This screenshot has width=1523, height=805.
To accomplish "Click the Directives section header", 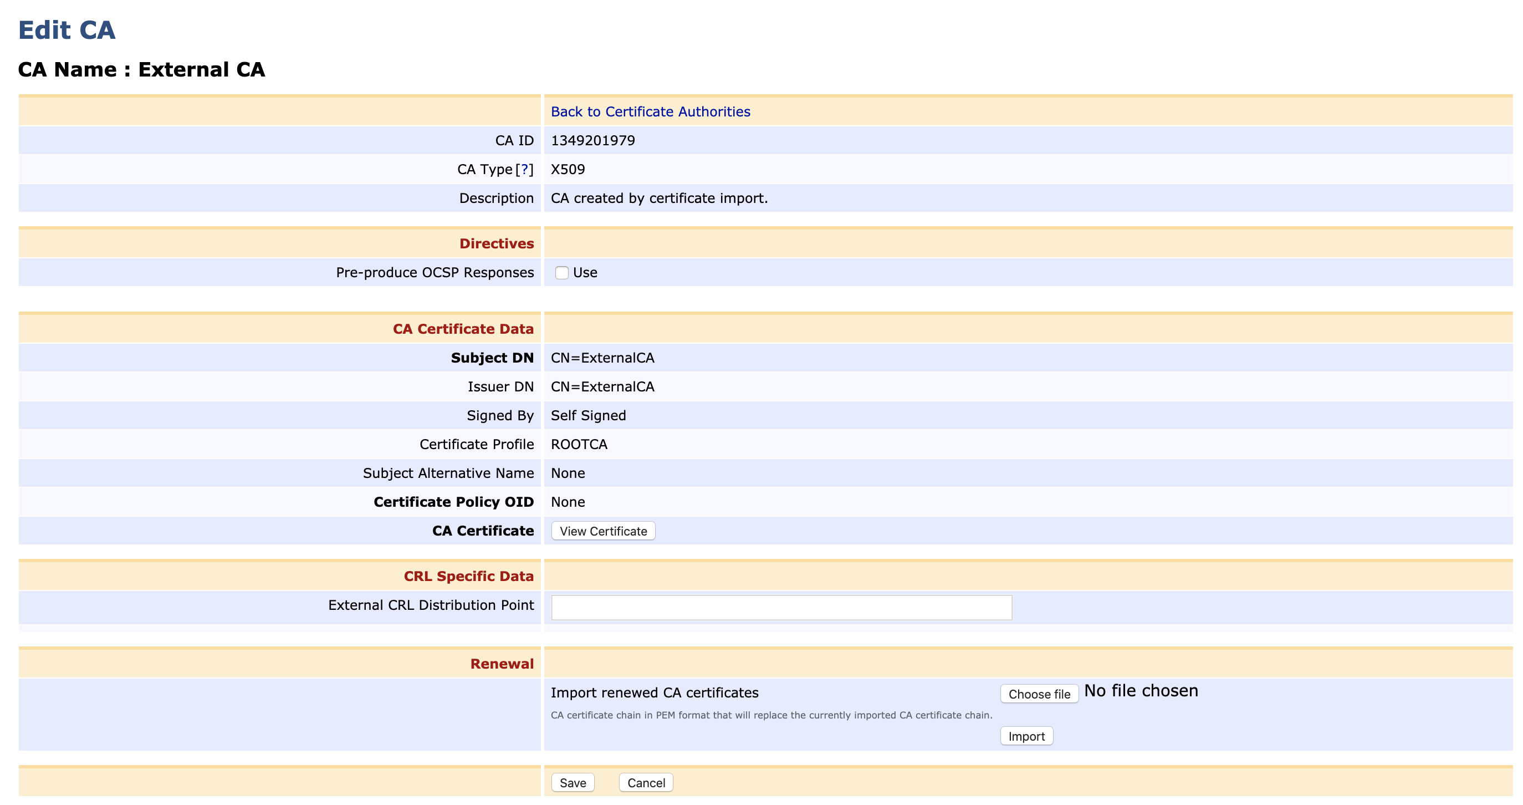I will pos(496,243).
